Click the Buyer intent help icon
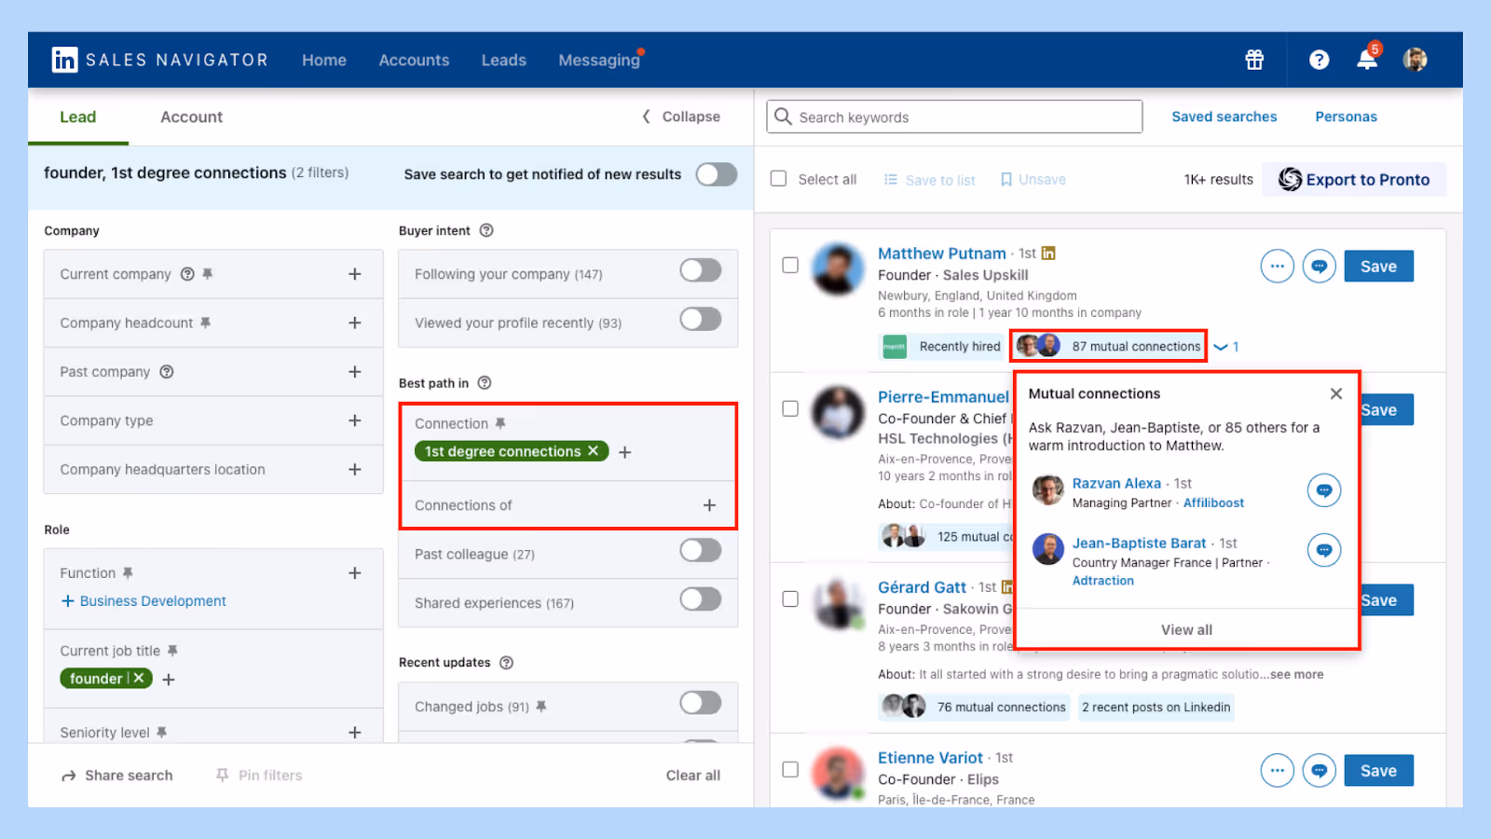Image resolution: width=1491 pixels, height=839 pixels. coord(486,230)
